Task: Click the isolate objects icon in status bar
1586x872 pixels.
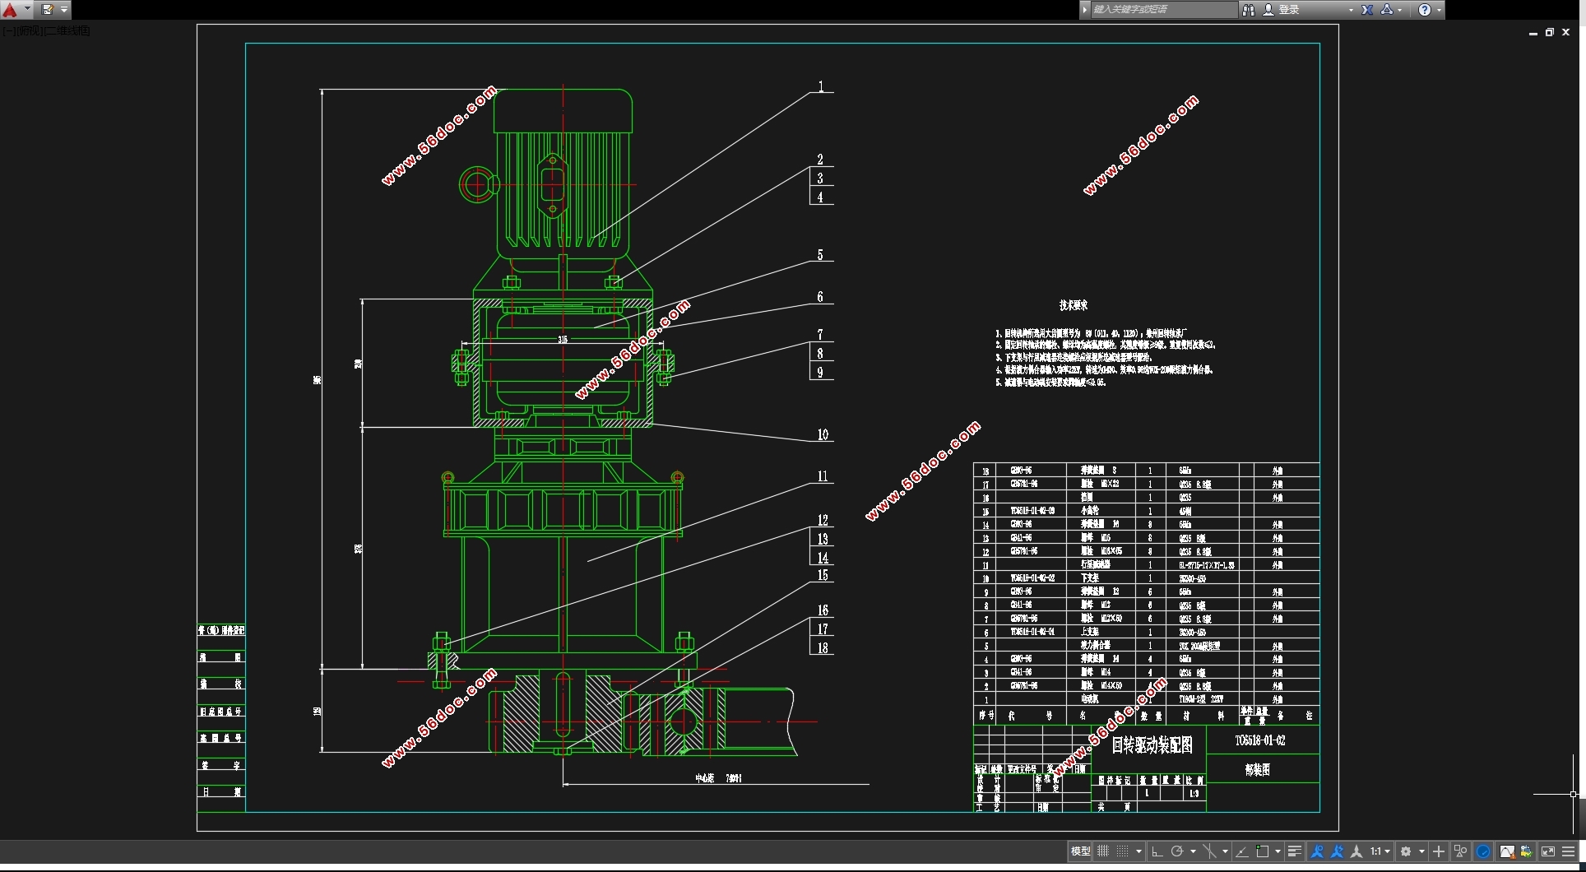Action: click(x=1460, y=851)
